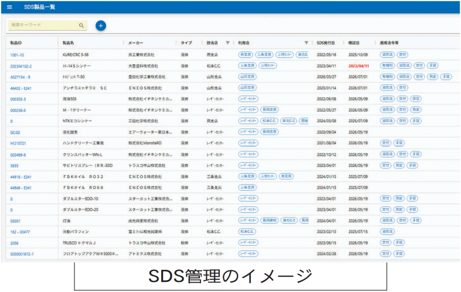Click the 山形支店 store chip in AS27154 row
Screen dimensions: 461x292
pos(247,77)
